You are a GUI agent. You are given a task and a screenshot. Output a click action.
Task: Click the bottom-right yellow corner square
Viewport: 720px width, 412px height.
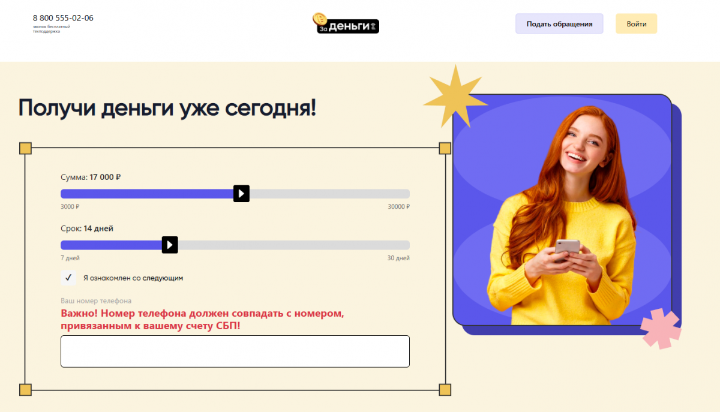[x=445, y=390]
